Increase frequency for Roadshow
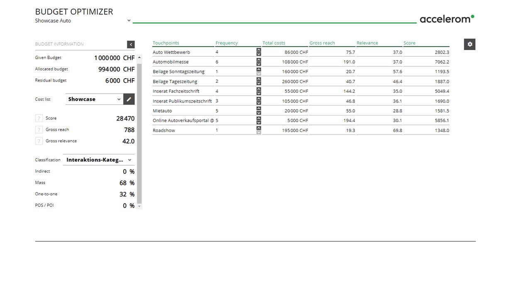This screenshot has height=298, width=531. 259,128
